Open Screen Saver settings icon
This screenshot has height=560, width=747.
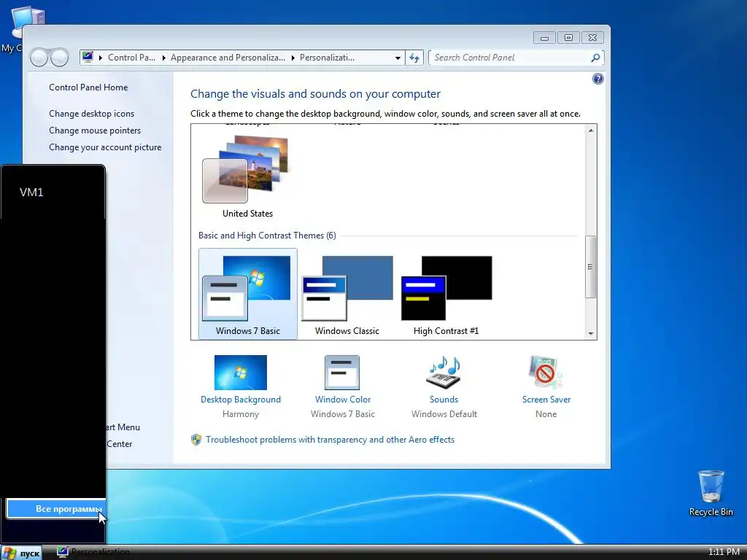546,373
